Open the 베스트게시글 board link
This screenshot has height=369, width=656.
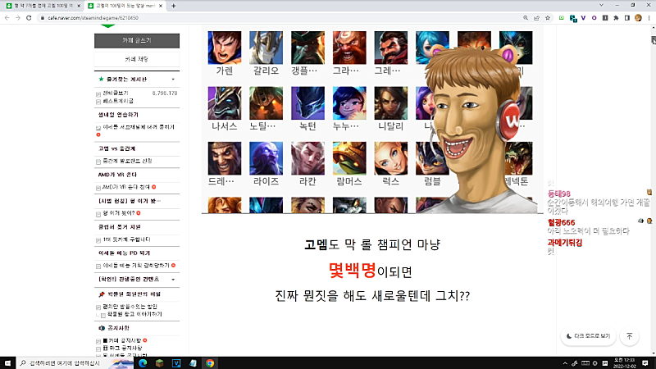click(x=118, y=101)
